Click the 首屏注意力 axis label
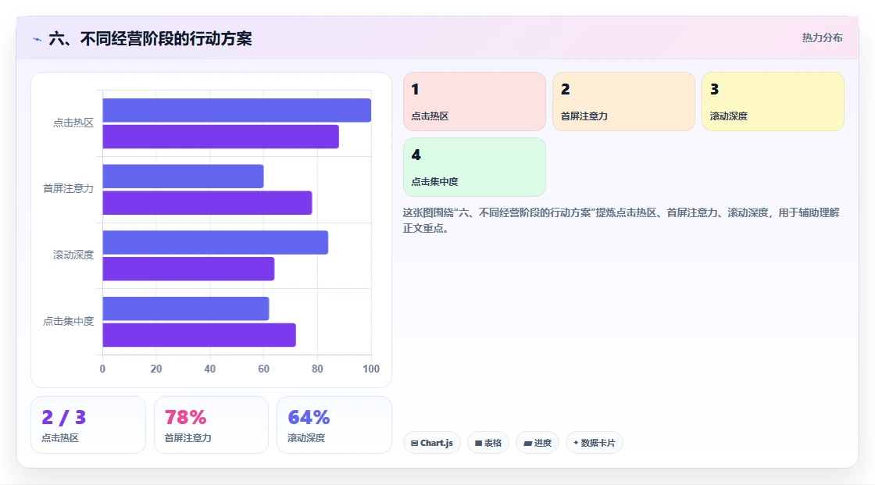Screen dimensions: 875x485 point(68,189)
